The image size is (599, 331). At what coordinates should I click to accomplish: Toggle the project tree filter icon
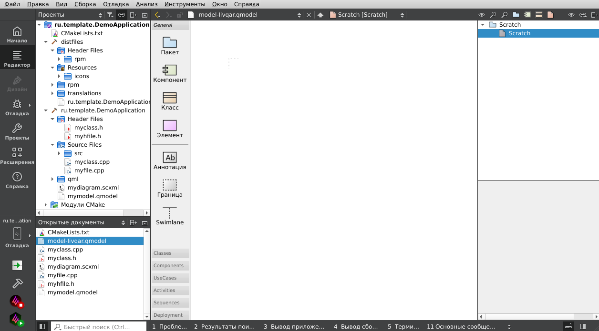click(x=110, y=15)
